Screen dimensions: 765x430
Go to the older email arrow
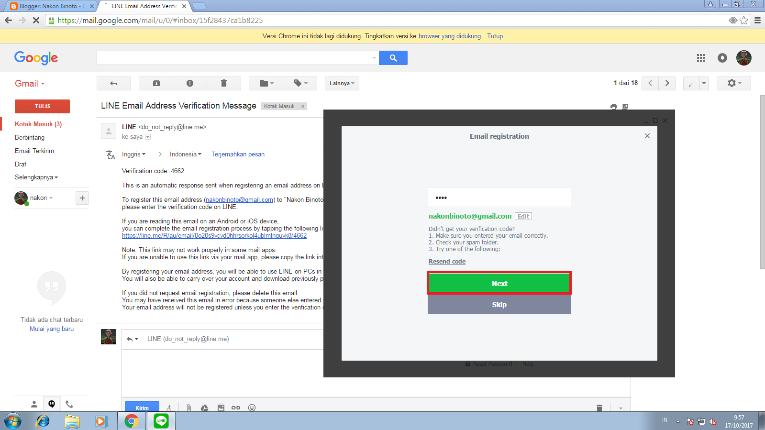pos(667,83)
